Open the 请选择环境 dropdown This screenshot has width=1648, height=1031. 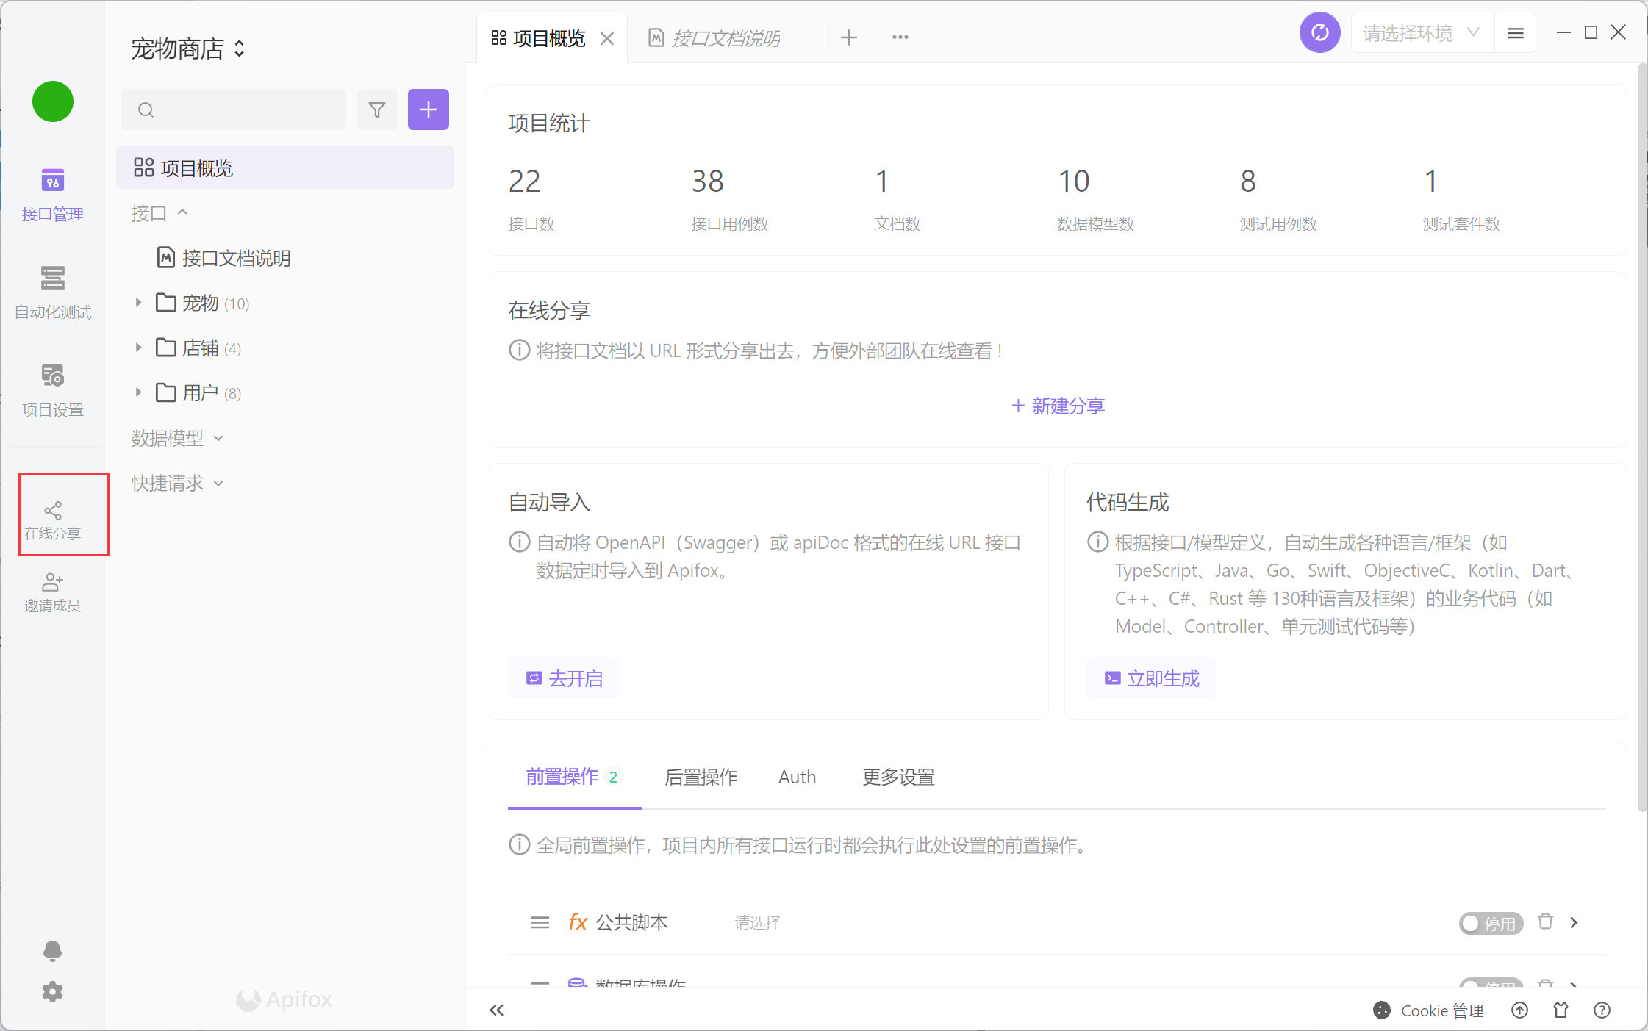[1420, 33]
